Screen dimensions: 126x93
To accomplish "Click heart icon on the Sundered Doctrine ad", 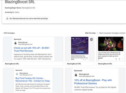I will click(83, 60).
